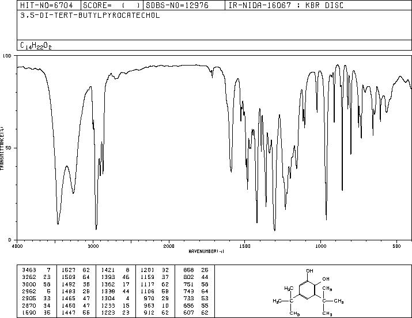This screenshot has width=412, height=318.
Task: Click the x-axis tick label 4000
Action: [17, 246]
